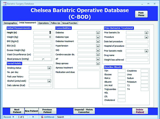Image resolution: width=160 pixels, height=119 pixels.
Task: Click the Daily calories (Kcal) field
Action: (x=40, y=85)
